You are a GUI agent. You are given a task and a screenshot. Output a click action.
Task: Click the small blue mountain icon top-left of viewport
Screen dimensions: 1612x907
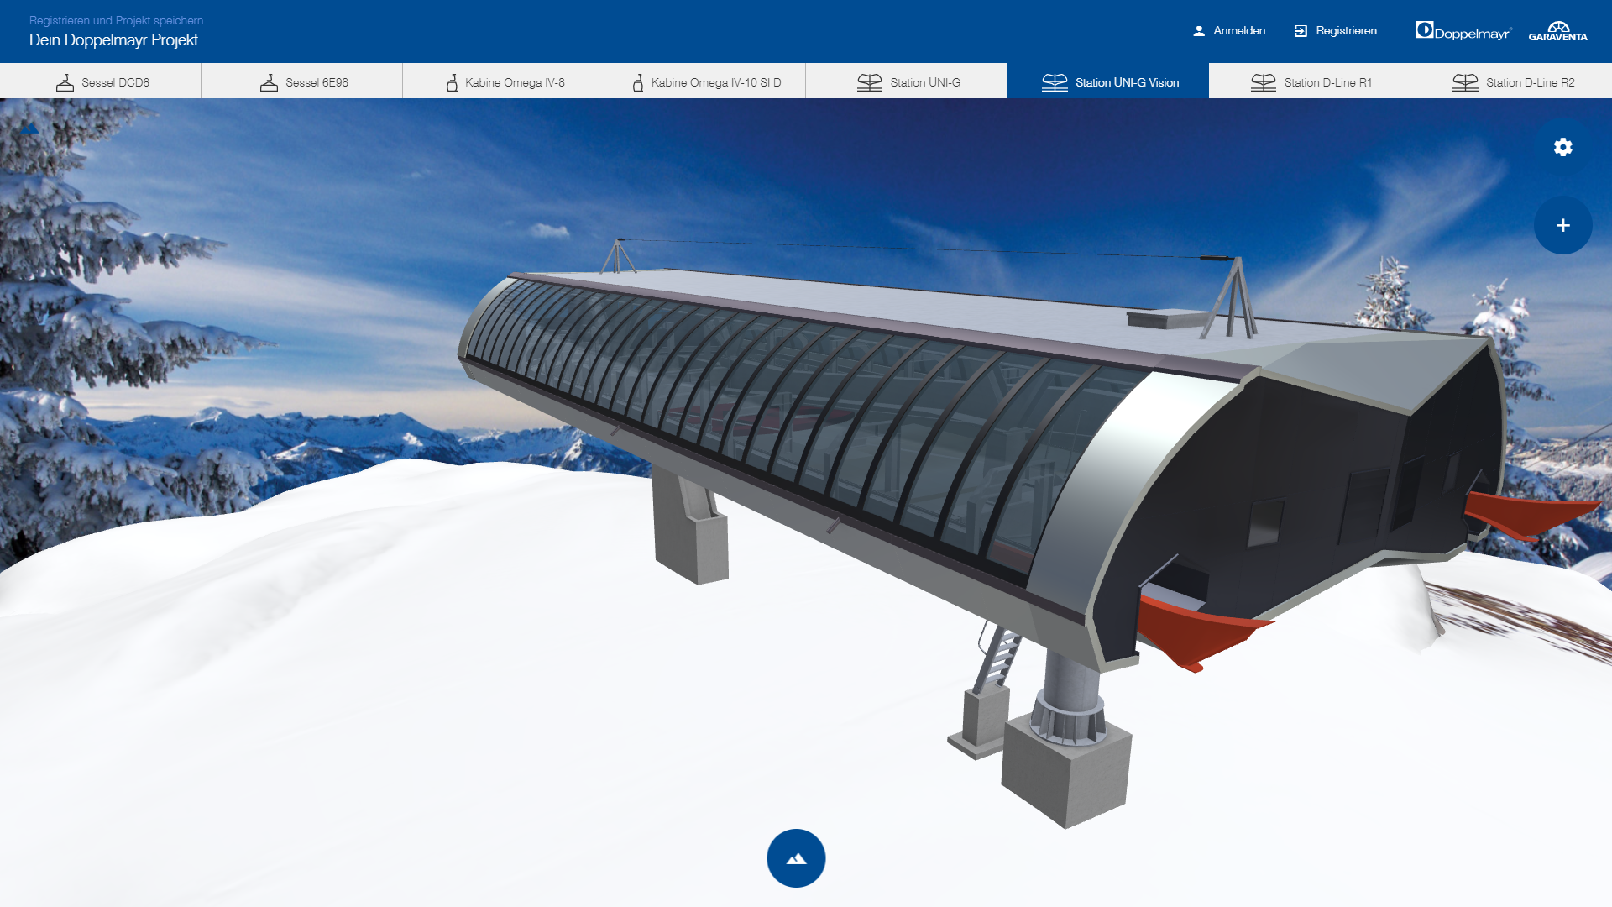coord(30,128)
